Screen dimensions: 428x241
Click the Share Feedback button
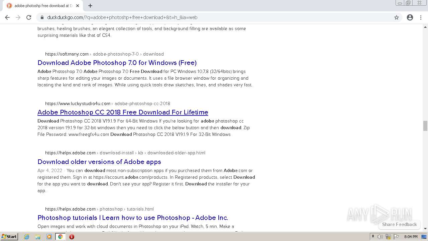399,224
